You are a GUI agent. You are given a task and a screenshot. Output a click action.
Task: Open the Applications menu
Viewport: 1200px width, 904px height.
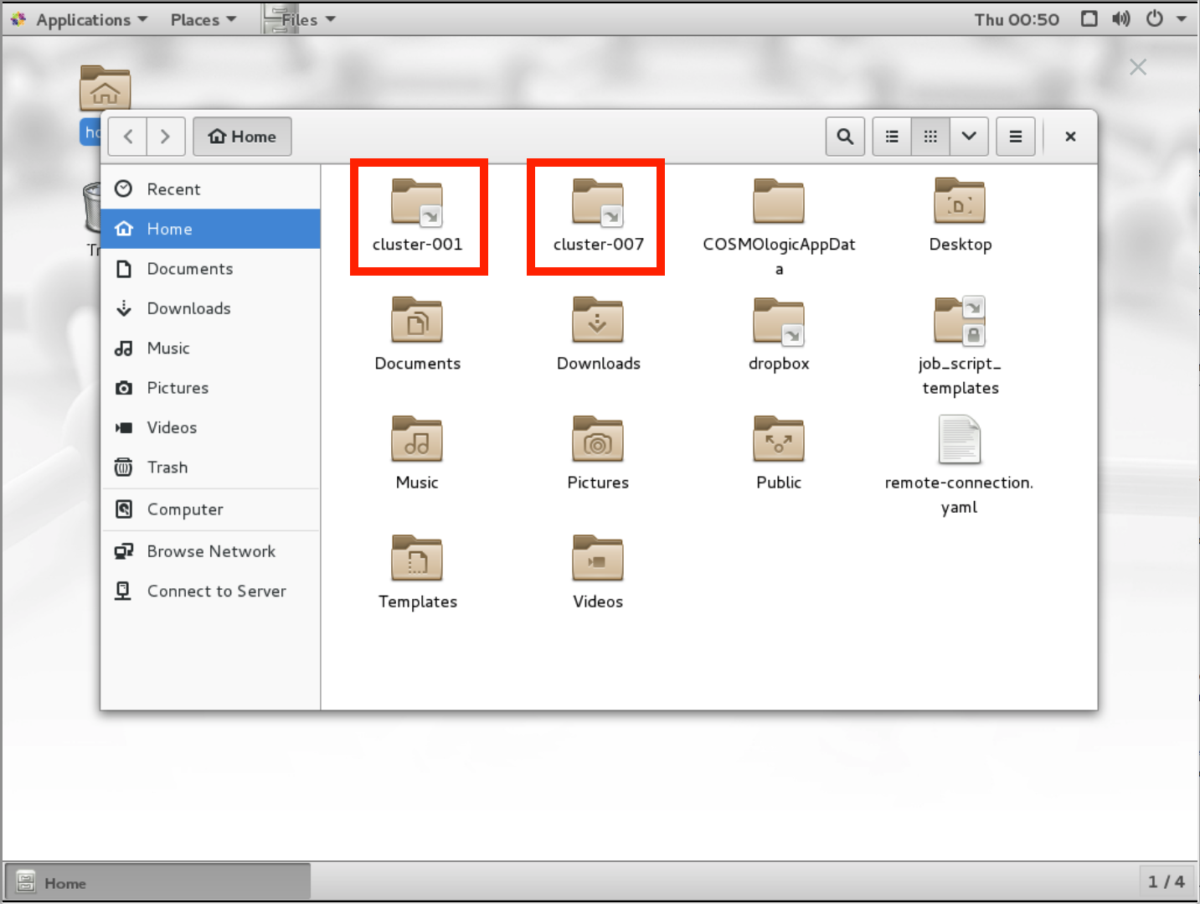[x=82, y=19]
